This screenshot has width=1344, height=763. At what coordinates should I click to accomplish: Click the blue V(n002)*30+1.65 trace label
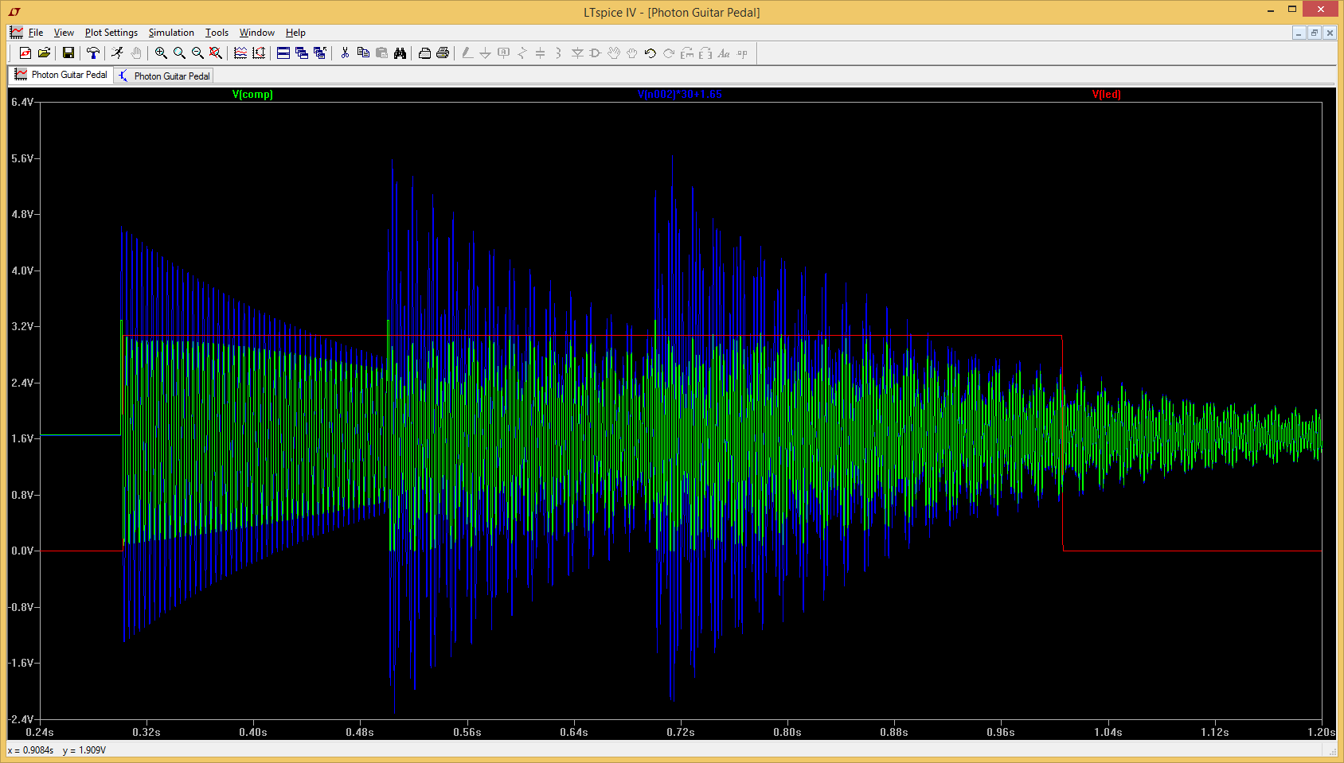point(679,94)
